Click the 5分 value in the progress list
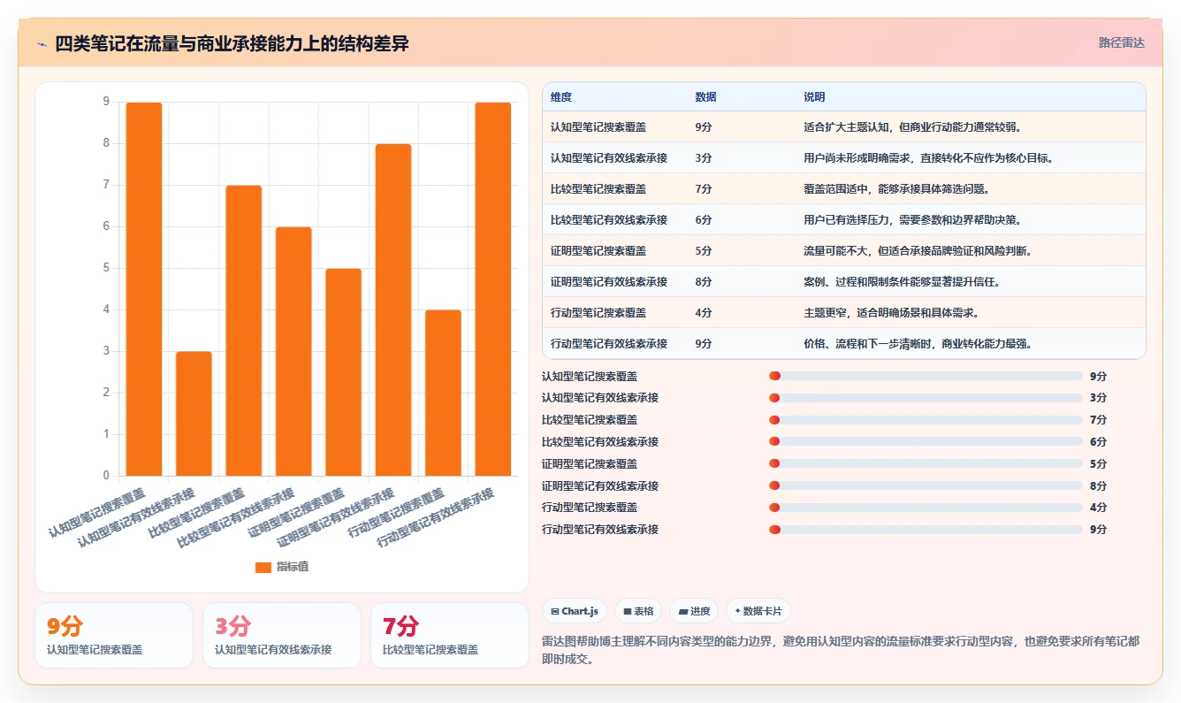Image resolution: width=1181 pixels, height=703 pixels. tap(1098, 463)
